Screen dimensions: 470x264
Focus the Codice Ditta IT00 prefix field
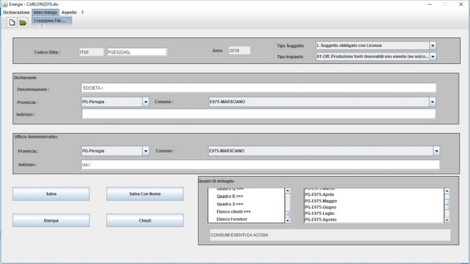point(91,52)
